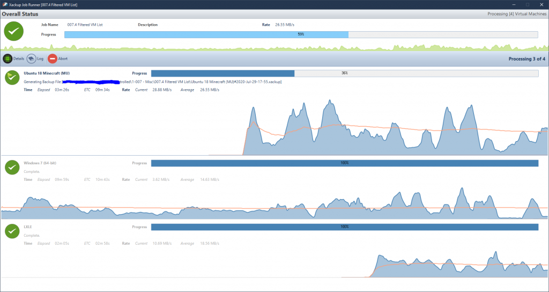Click the 'Description' label
The image size is (549, 292).
click(148, 25)
